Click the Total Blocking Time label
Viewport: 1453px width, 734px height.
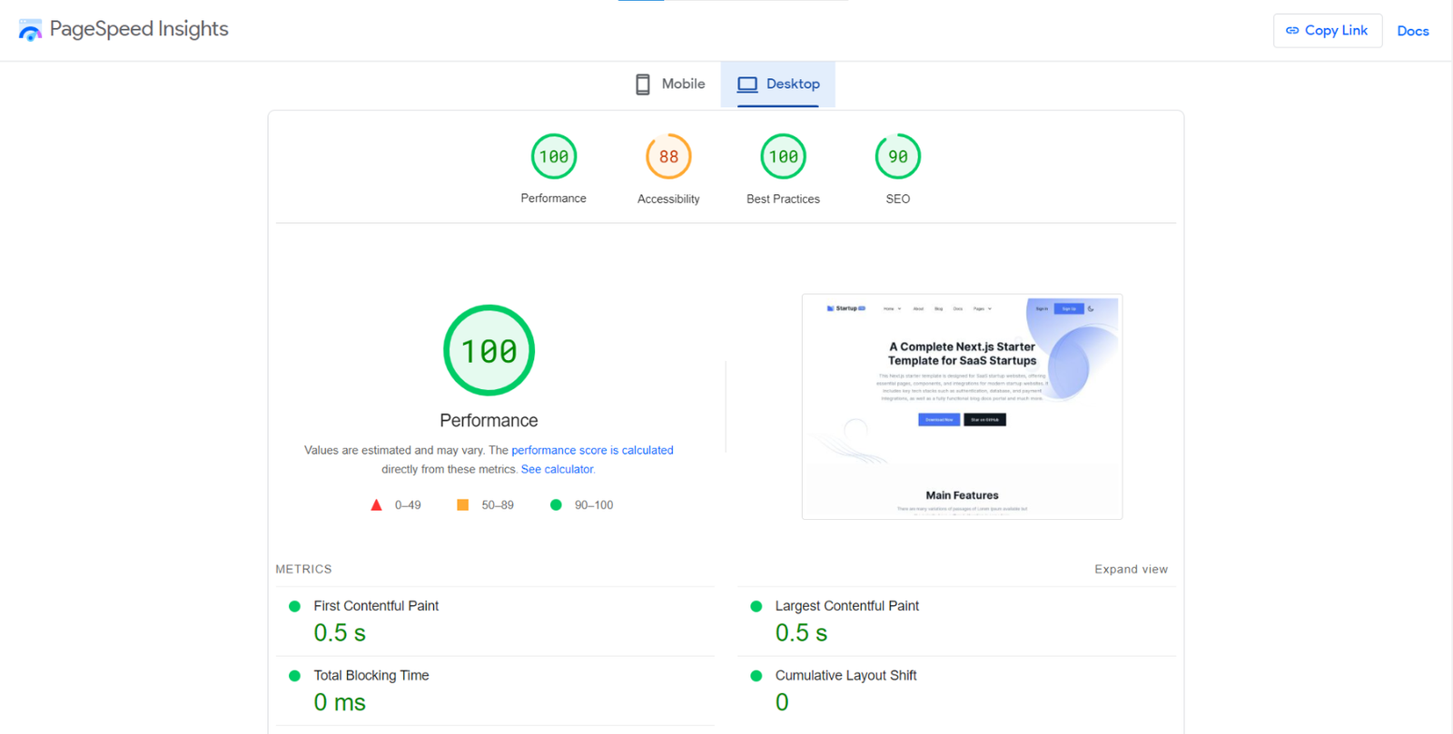pyautogui.click(x=371, y=676)
